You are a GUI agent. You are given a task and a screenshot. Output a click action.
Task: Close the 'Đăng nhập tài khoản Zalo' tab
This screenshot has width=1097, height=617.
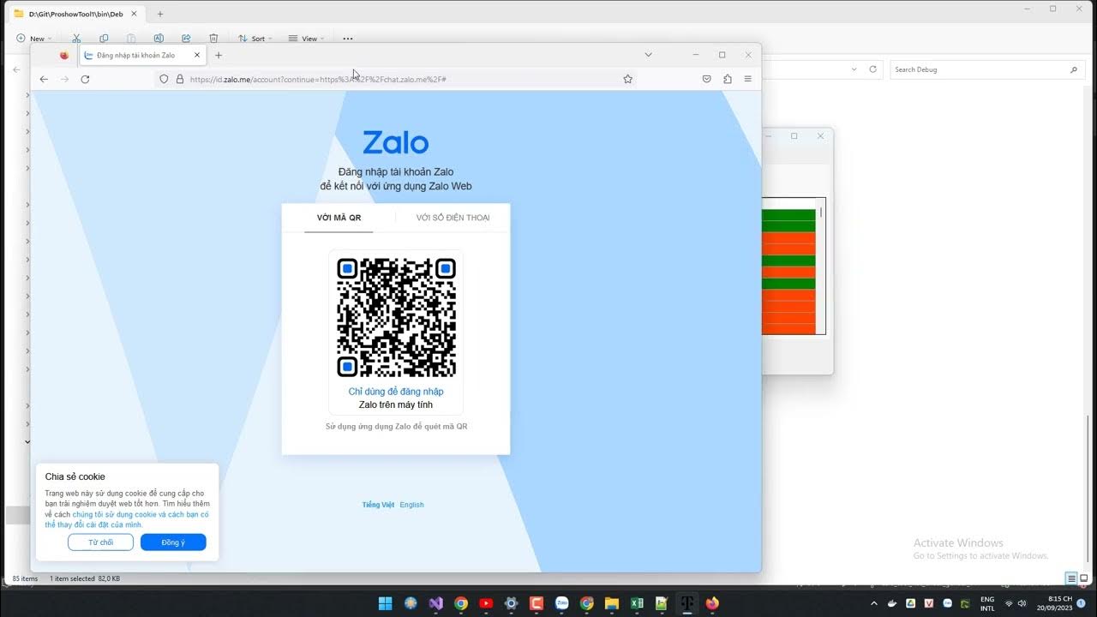point(196,55)
